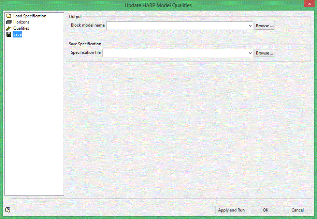317x219 pixels.
Task: Go to the Horizons page
Action: pos(21,22)
